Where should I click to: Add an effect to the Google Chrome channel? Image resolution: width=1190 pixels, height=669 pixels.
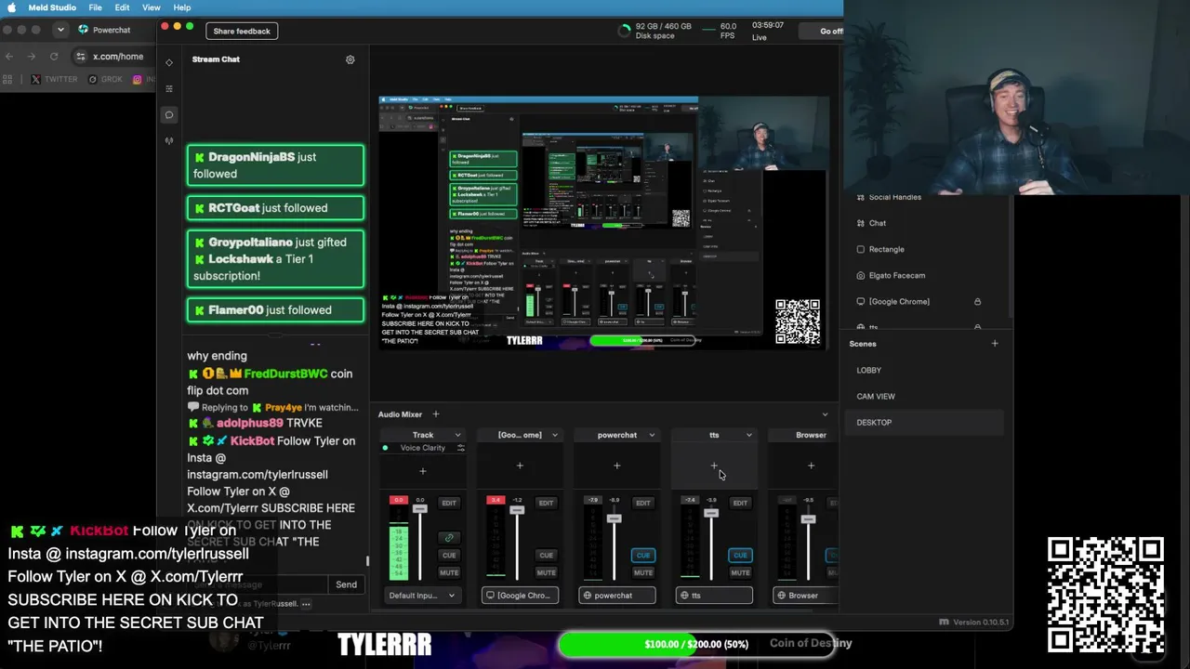tap(520, 466)
